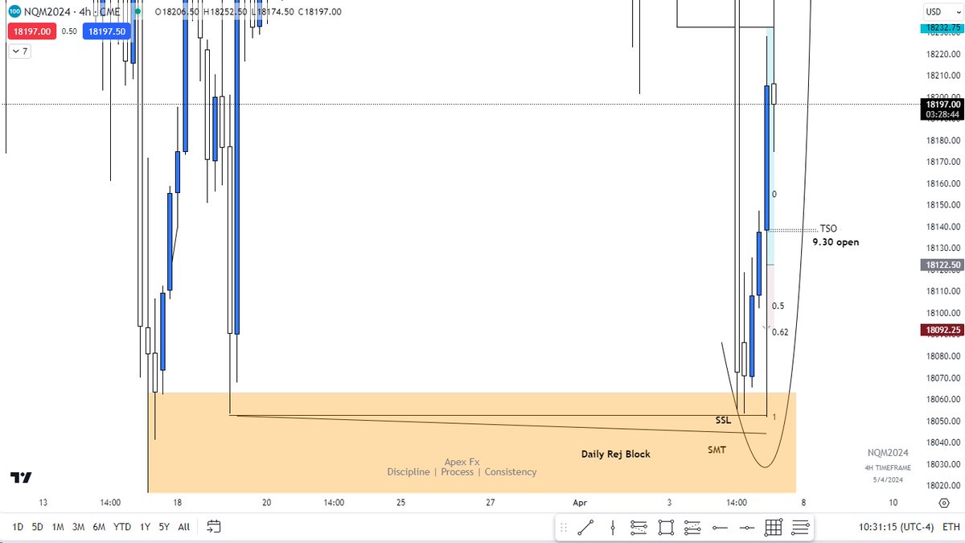Switch to the 1D time range
Image resolution: width=965 pixels, height=543 pixels.
click(x=17, y=527)
